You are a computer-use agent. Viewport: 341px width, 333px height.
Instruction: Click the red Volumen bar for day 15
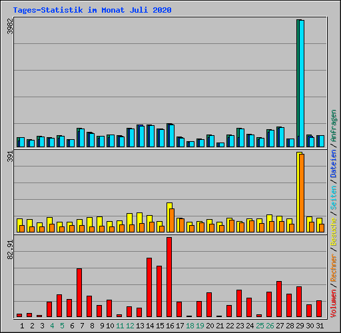(159, 291)
